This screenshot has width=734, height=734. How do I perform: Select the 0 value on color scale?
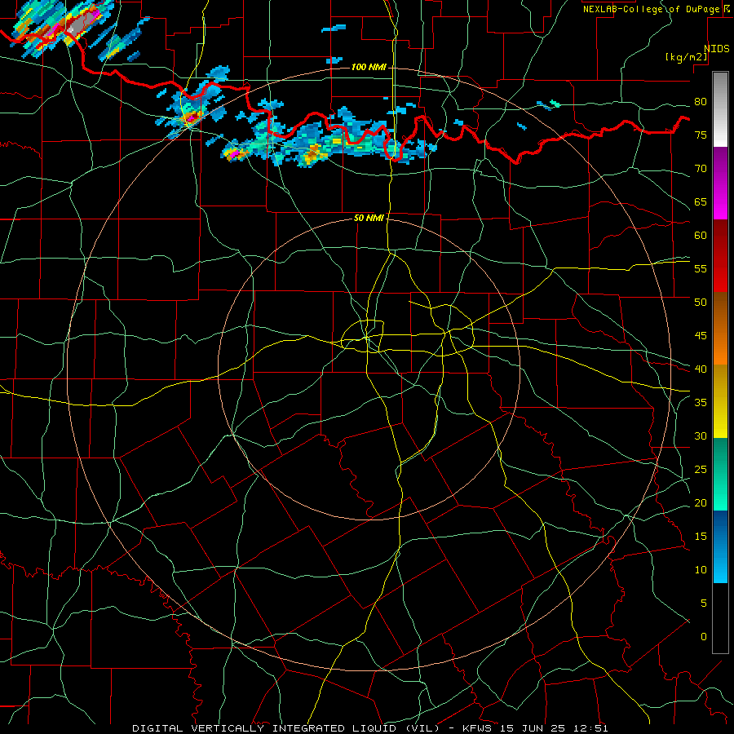point(704,637)
